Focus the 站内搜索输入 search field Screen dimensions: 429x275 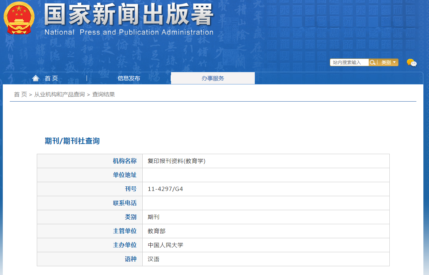[349, 62]
